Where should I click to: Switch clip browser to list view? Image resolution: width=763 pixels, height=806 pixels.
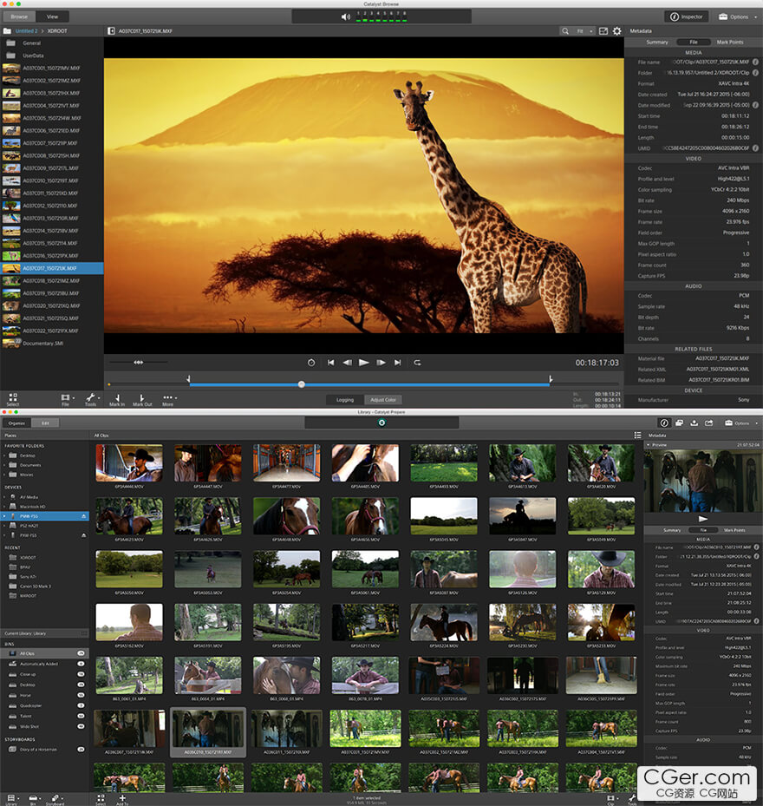coord(637,435)
